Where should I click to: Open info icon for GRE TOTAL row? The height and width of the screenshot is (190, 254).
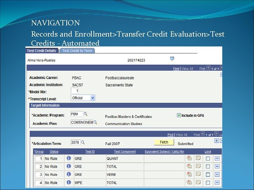(69, 166)
